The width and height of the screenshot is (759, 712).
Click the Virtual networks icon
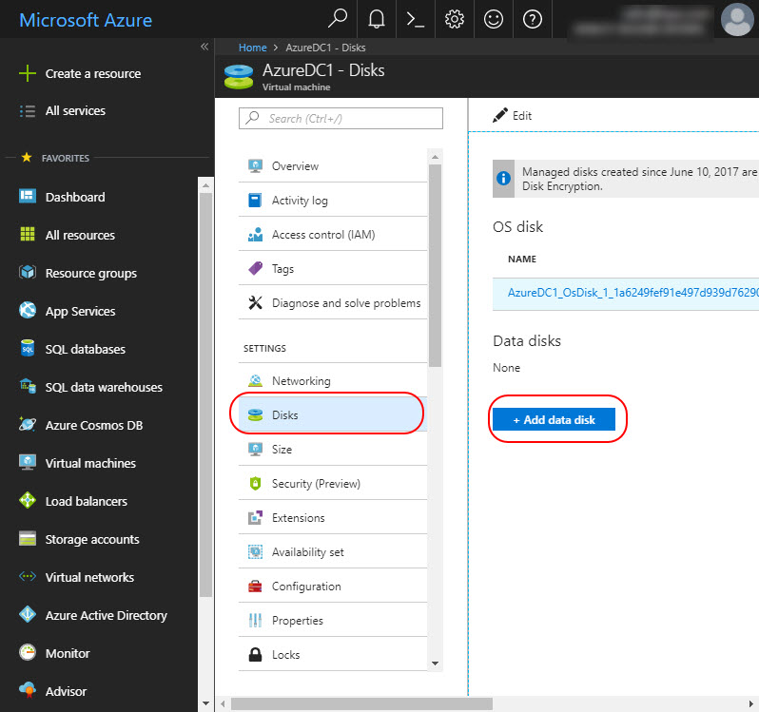(28, 576)
